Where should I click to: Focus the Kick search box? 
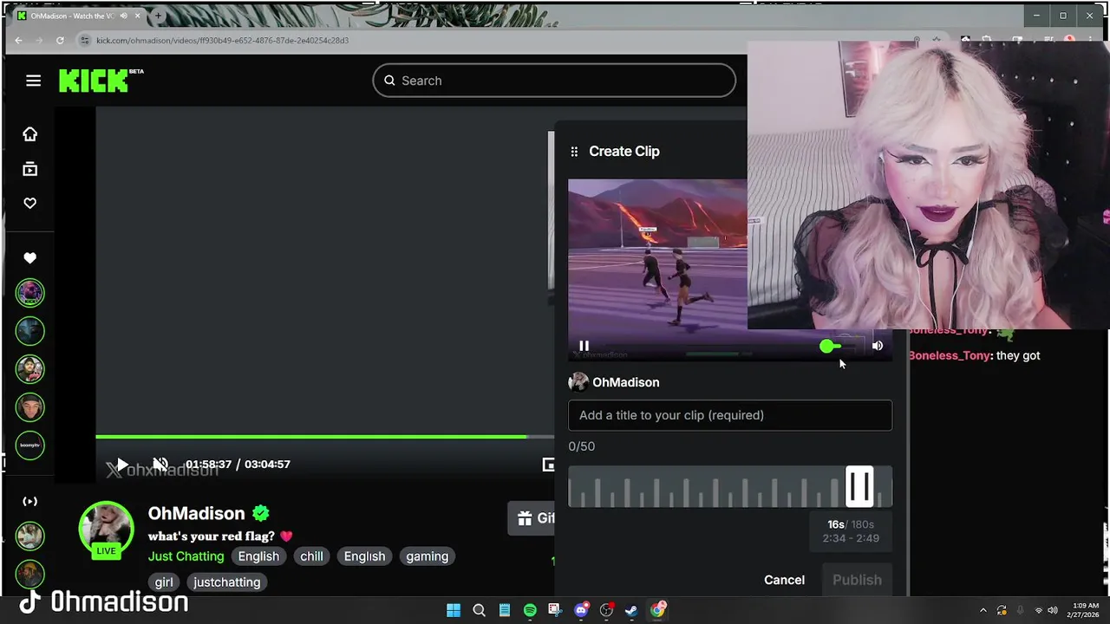[554, 81]
